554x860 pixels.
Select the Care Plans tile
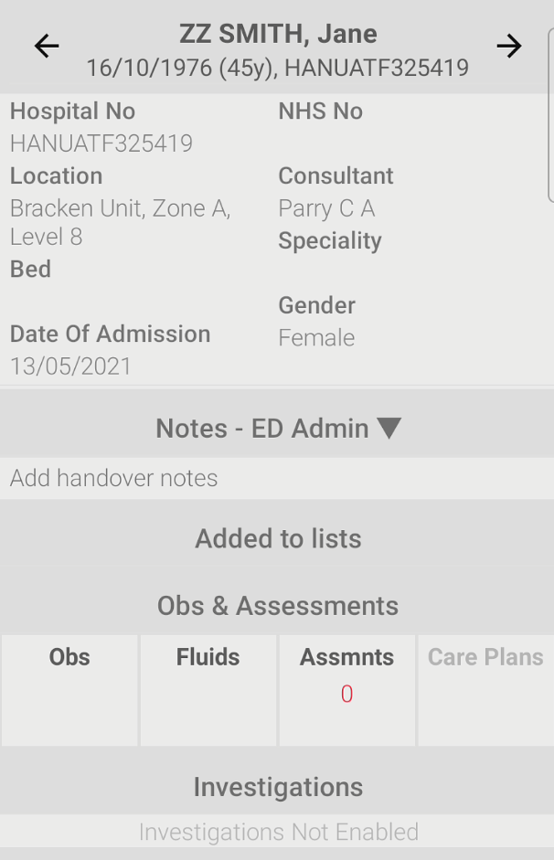(x=486, y=690)
